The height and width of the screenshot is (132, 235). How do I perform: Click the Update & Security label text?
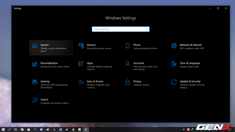(x=190, y=81)
